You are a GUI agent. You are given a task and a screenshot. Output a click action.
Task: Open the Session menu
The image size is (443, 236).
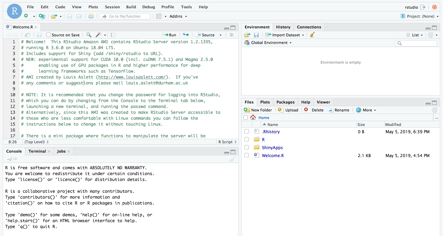[x=112, y=7]
